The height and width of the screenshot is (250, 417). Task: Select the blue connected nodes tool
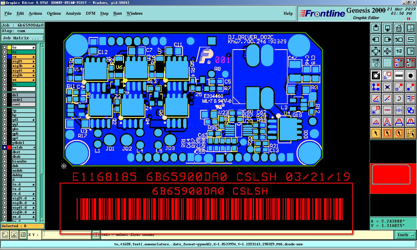376,87
